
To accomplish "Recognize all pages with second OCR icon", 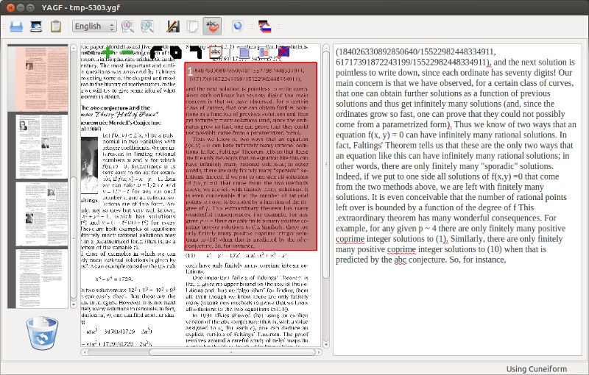I will (147, 26).
